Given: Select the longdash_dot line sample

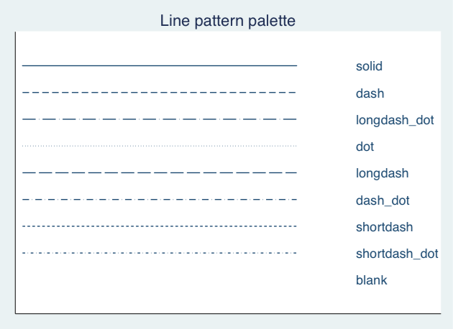Looking at the screenshot, I should tap(160, 119).
